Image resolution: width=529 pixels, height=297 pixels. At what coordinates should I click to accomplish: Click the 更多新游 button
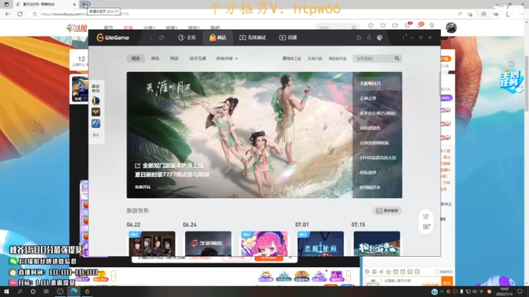click(x=387, y=211)
